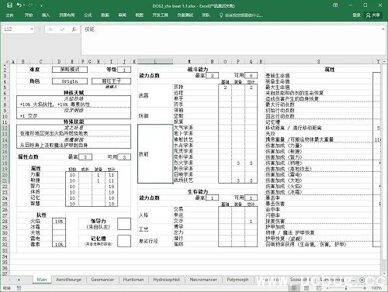This screenshot has width=388, height=292.
Task: Click vertical scrollbar up arrow
Action: [x=384, y=61]
